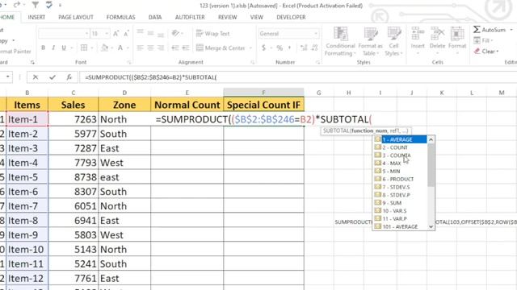Select 1 - AVERAGE in function list
Viewport: 517px width, 290px height.
[x=401, y=139]
